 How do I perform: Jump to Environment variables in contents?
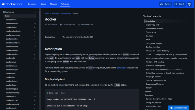[154, 29]
